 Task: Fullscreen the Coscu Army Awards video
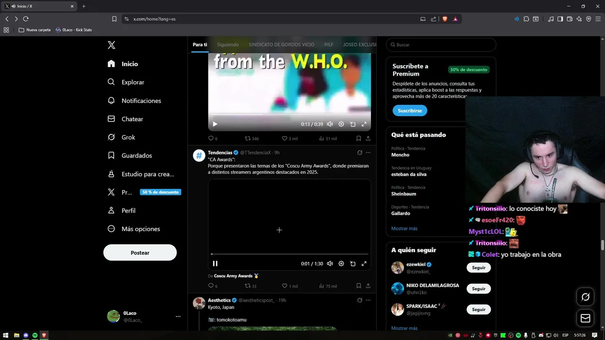[364, 263]
